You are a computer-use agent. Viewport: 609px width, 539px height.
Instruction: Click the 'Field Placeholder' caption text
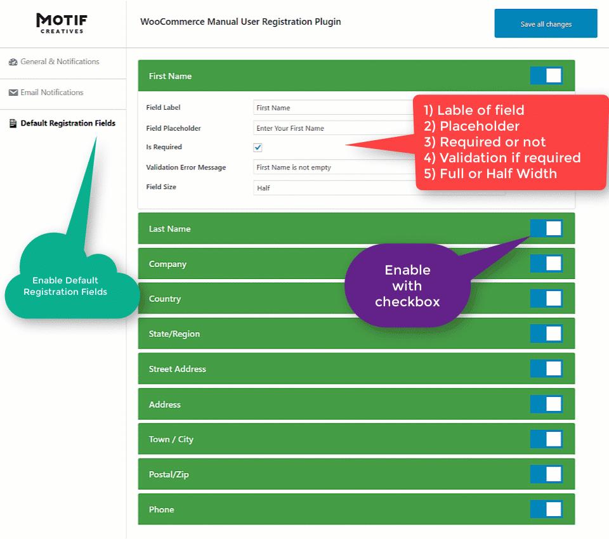coord(173,128)
